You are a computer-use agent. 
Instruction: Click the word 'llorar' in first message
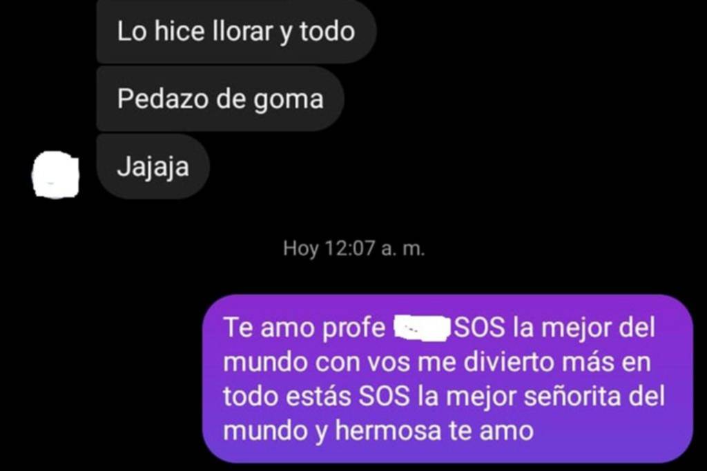pos(242,31)
